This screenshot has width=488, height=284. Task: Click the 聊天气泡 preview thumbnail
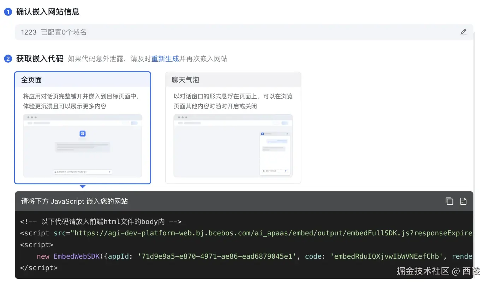click(233, 146)
